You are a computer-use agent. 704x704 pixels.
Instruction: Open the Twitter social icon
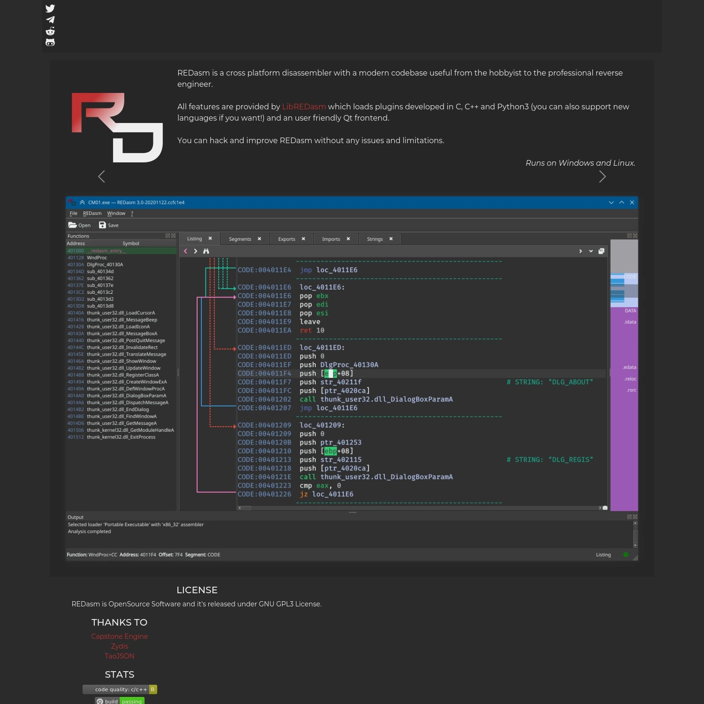click(50, 8)
